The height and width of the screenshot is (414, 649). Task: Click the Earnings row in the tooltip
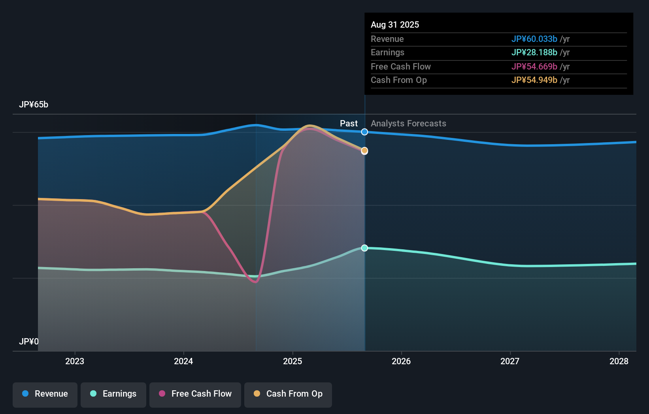tap(455, 53)
